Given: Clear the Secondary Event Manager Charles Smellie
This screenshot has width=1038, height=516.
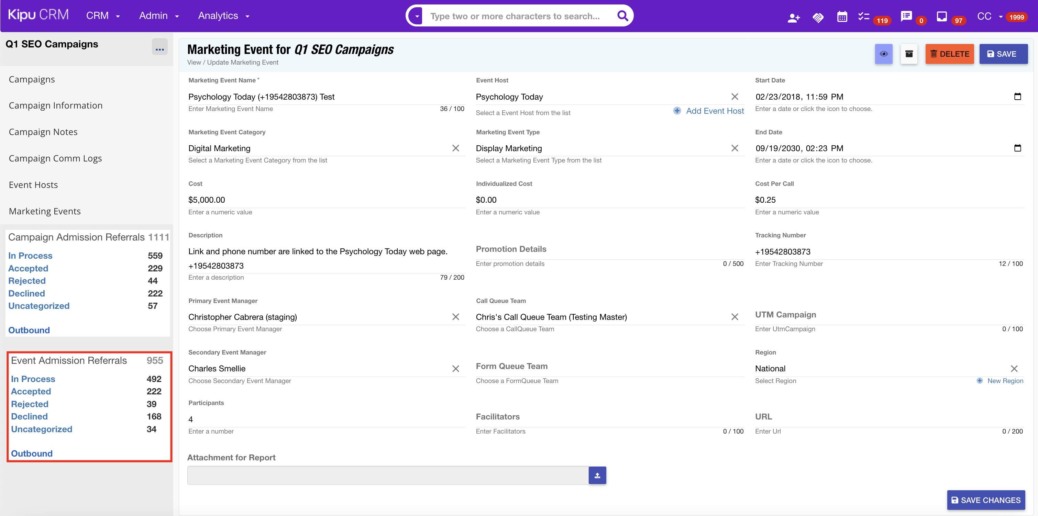Looking at the screenshot, I should [455, 369].
